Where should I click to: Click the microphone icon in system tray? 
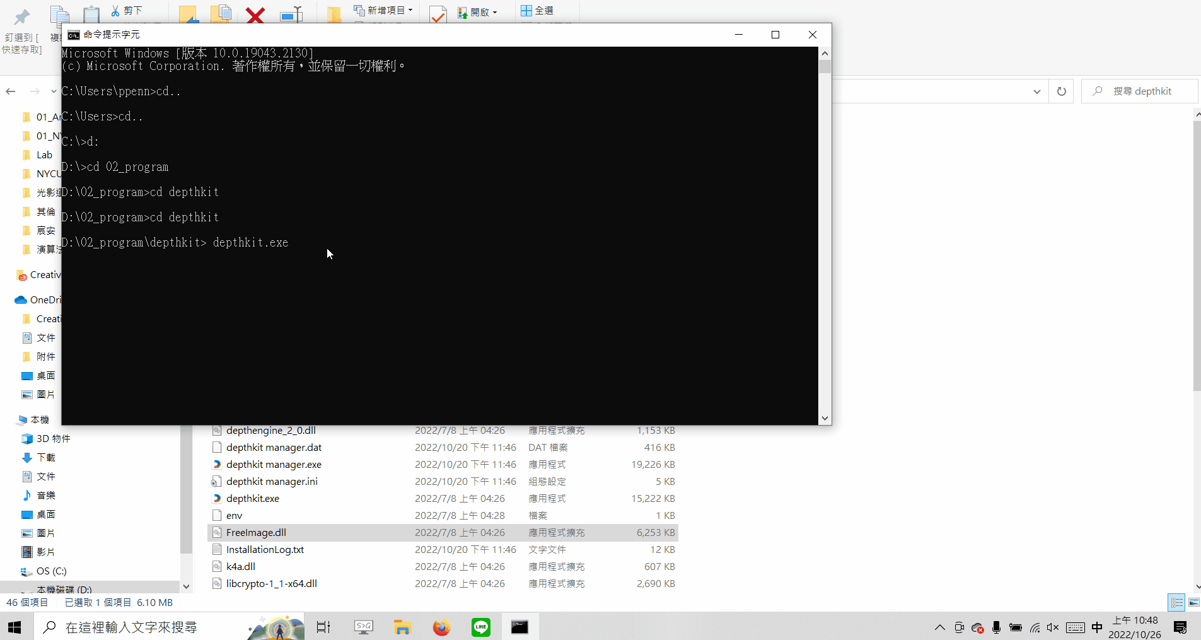[x=996, y=627]
